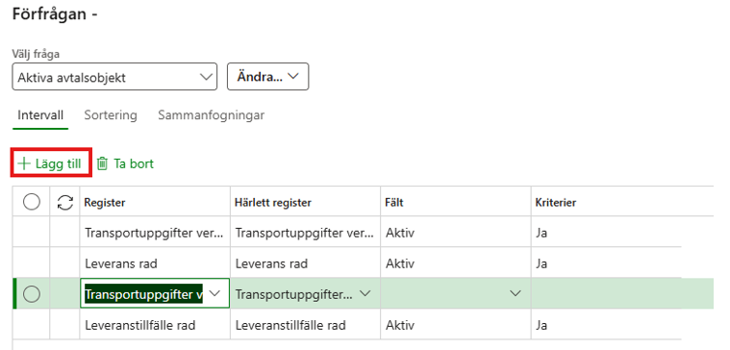Switch to the Sammanfogningar tab
The height and width of the screenshot is (350, 730).
(x=211, y=115)
